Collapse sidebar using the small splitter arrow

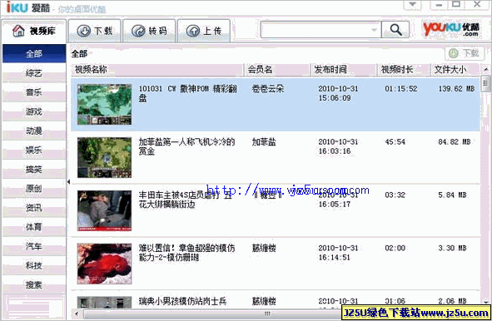click(68, 181)
